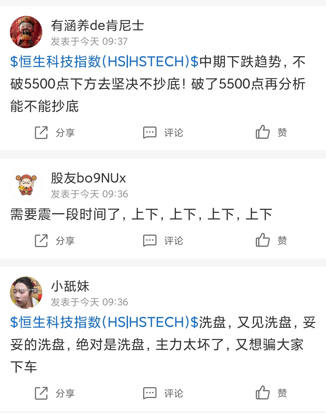This screenshot has height=413, width=326.
Task: Open 恒生科技指数 link in 小舐妹's post
Action: click(x=105, y=322)
